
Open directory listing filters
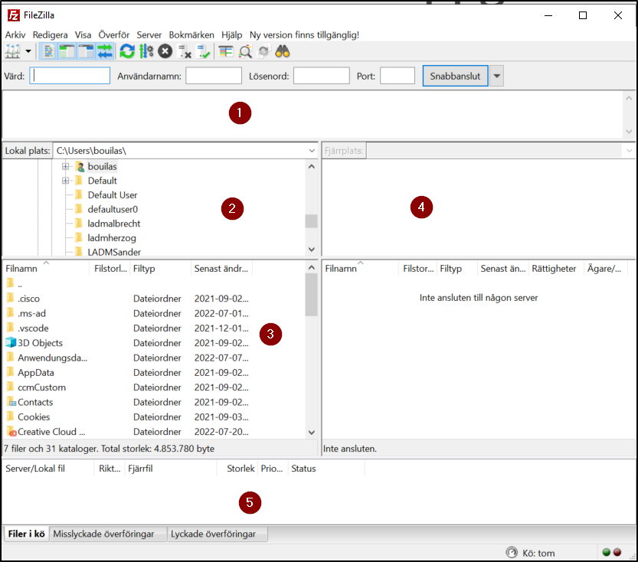[x=224, y=51]
